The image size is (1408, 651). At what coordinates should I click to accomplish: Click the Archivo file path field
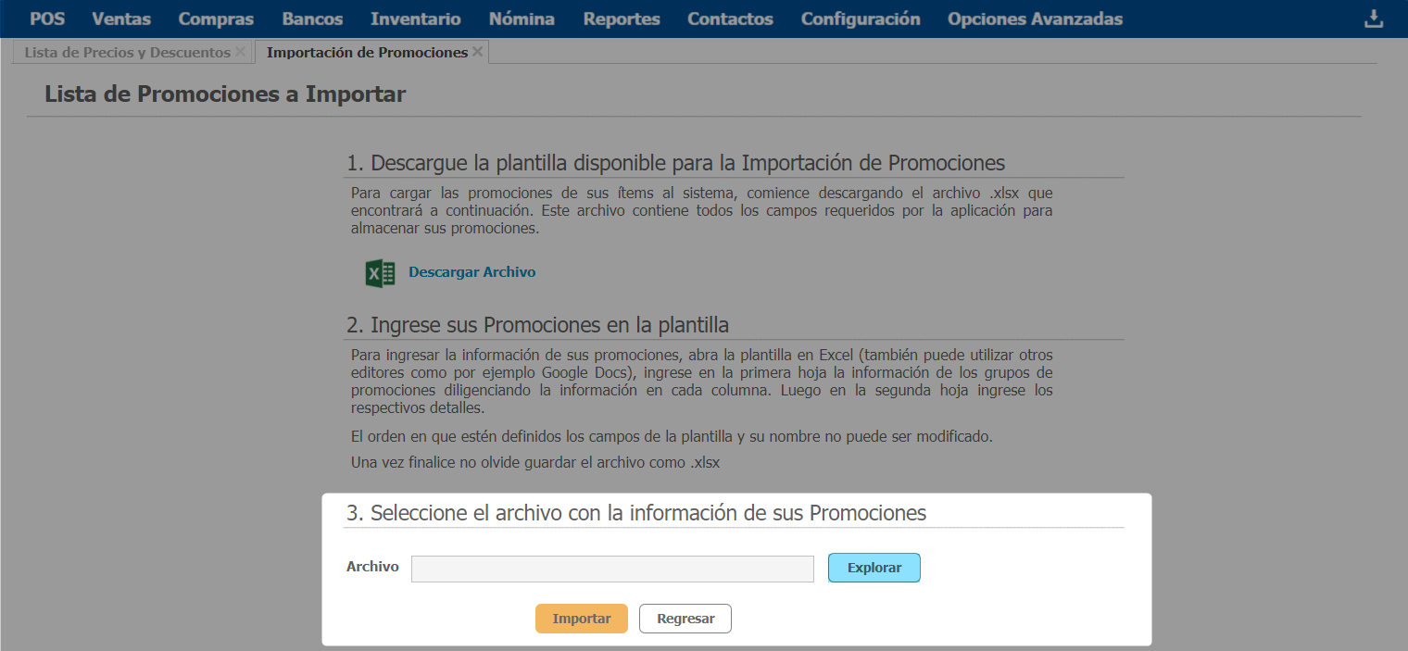tap(612, 569)
